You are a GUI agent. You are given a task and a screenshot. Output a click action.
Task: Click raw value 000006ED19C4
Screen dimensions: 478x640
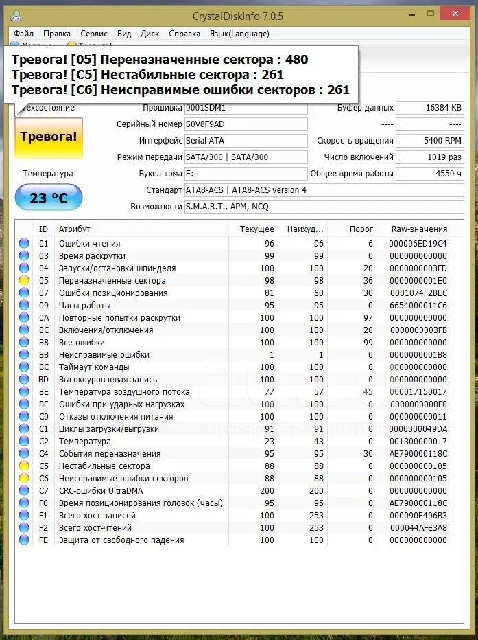click(418, 243)
